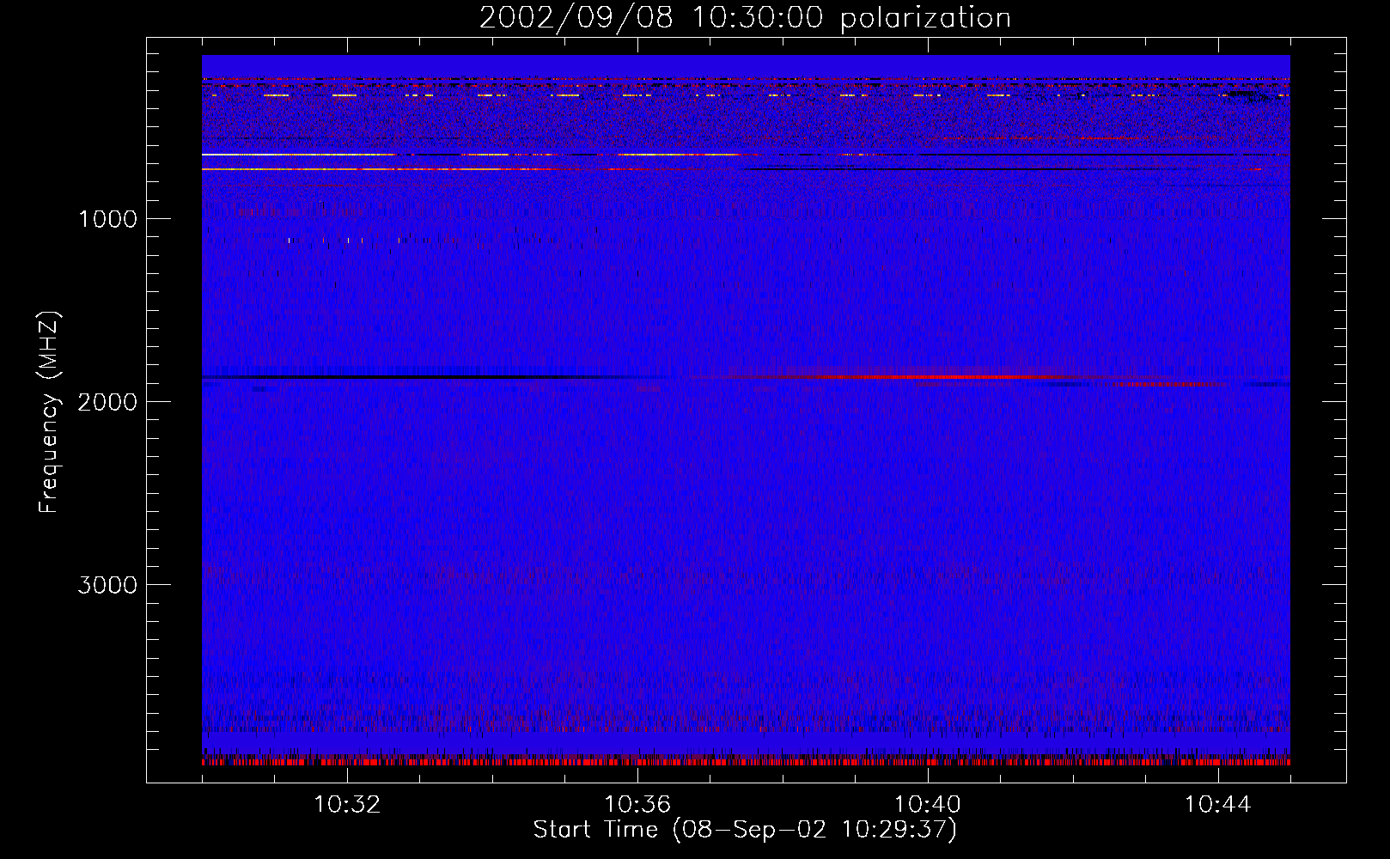Viewport: 1390px width, 859px height.
Task: Click the "3000" frequency tick label
Action: (x=107, y=585)
